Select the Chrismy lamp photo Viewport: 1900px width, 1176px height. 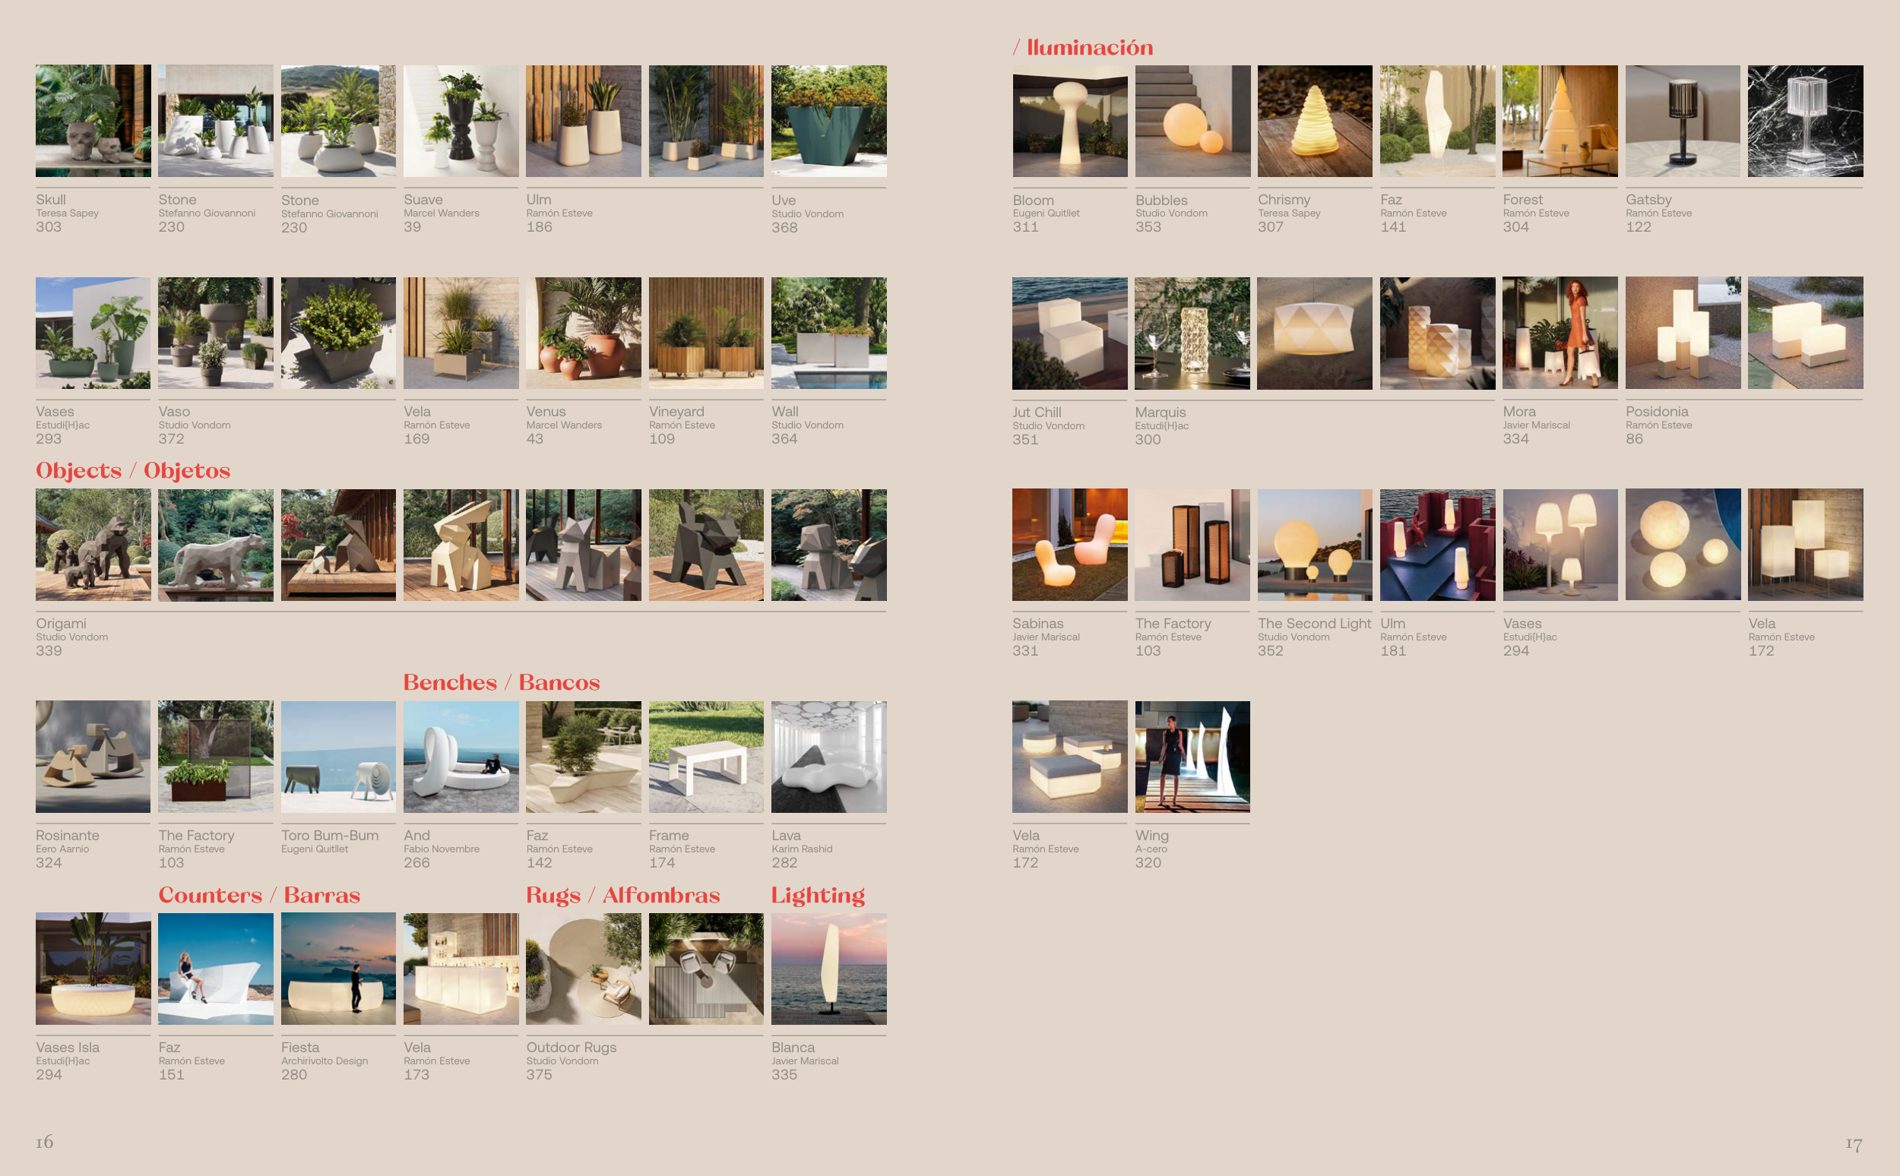coord(1314,121)
